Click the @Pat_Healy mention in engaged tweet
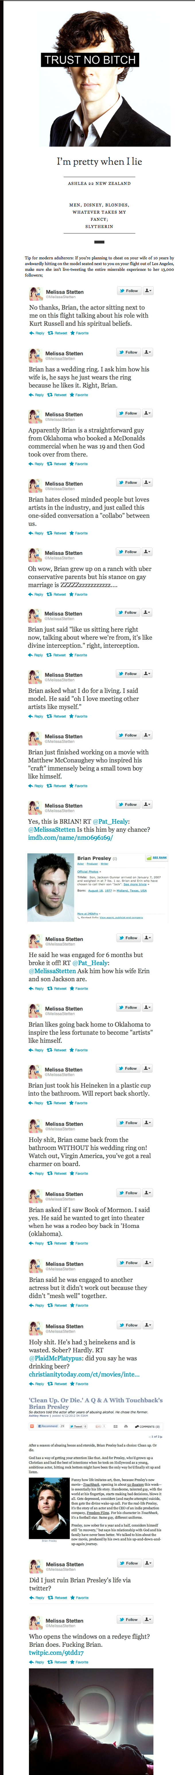The width and height of the screenshot is (195, 1775). click(91, 963)
